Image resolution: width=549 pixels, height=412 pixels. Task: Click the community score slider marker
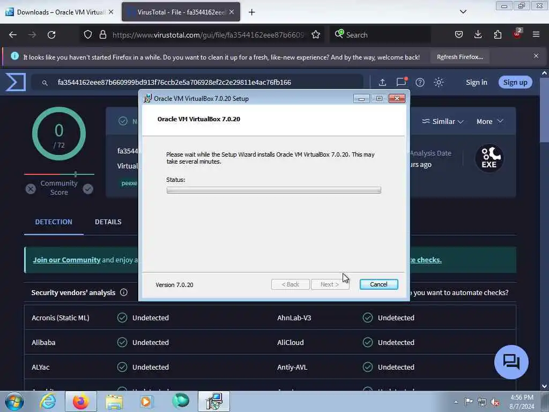tap(76, 174)
